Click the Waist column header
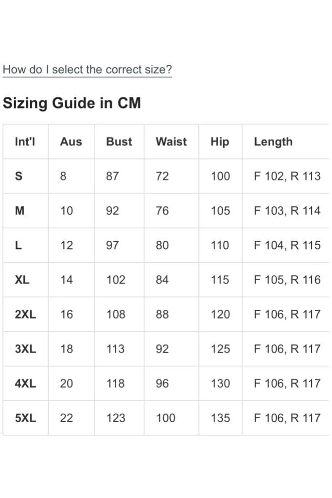 click(172, 142)
